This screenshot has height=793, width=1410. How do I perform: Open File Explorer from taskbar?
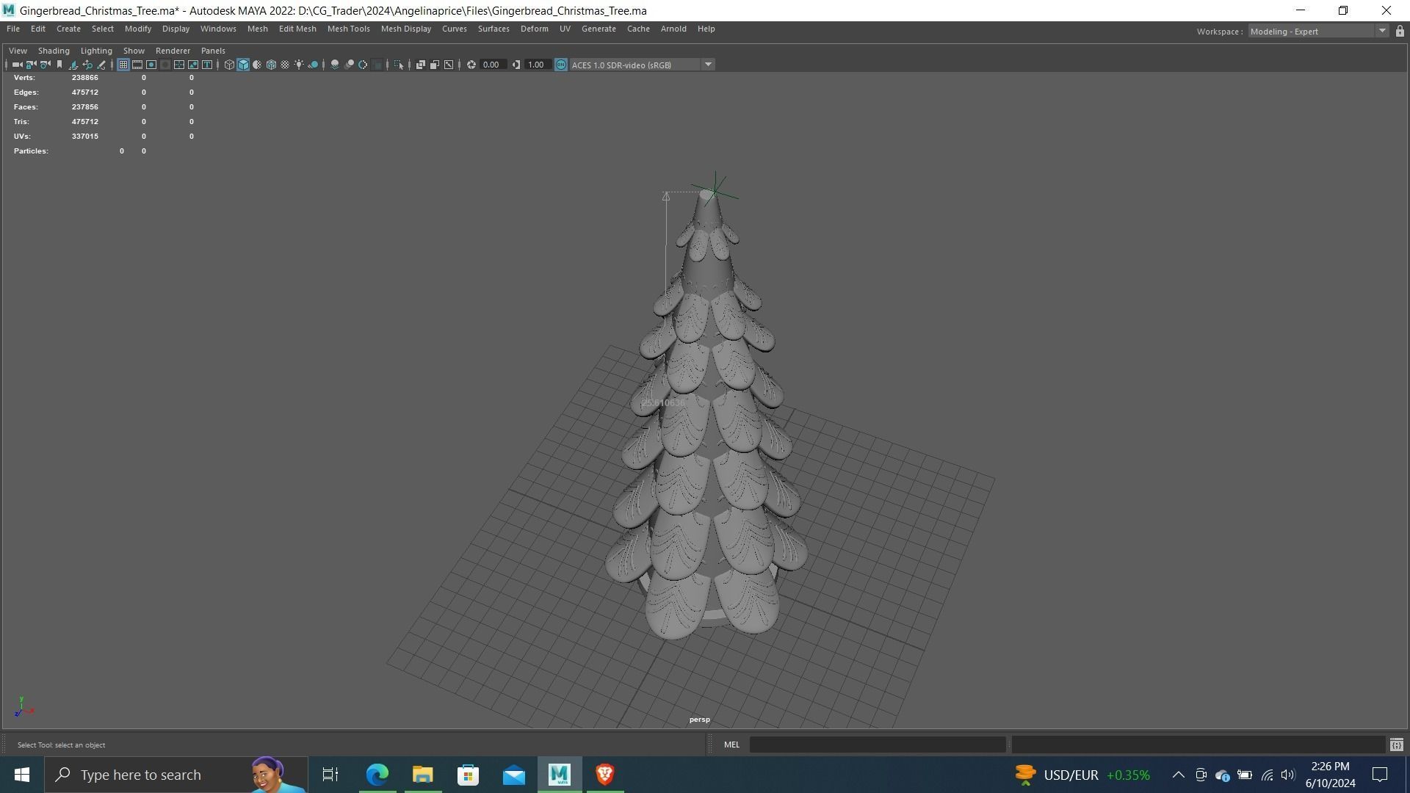click(x=422, y=775)
